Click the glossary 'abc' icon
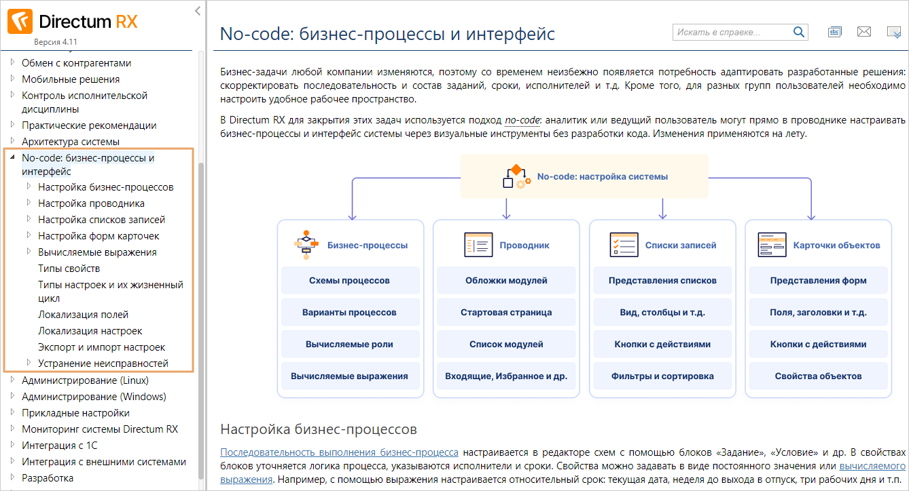 (x=834, y=32)
